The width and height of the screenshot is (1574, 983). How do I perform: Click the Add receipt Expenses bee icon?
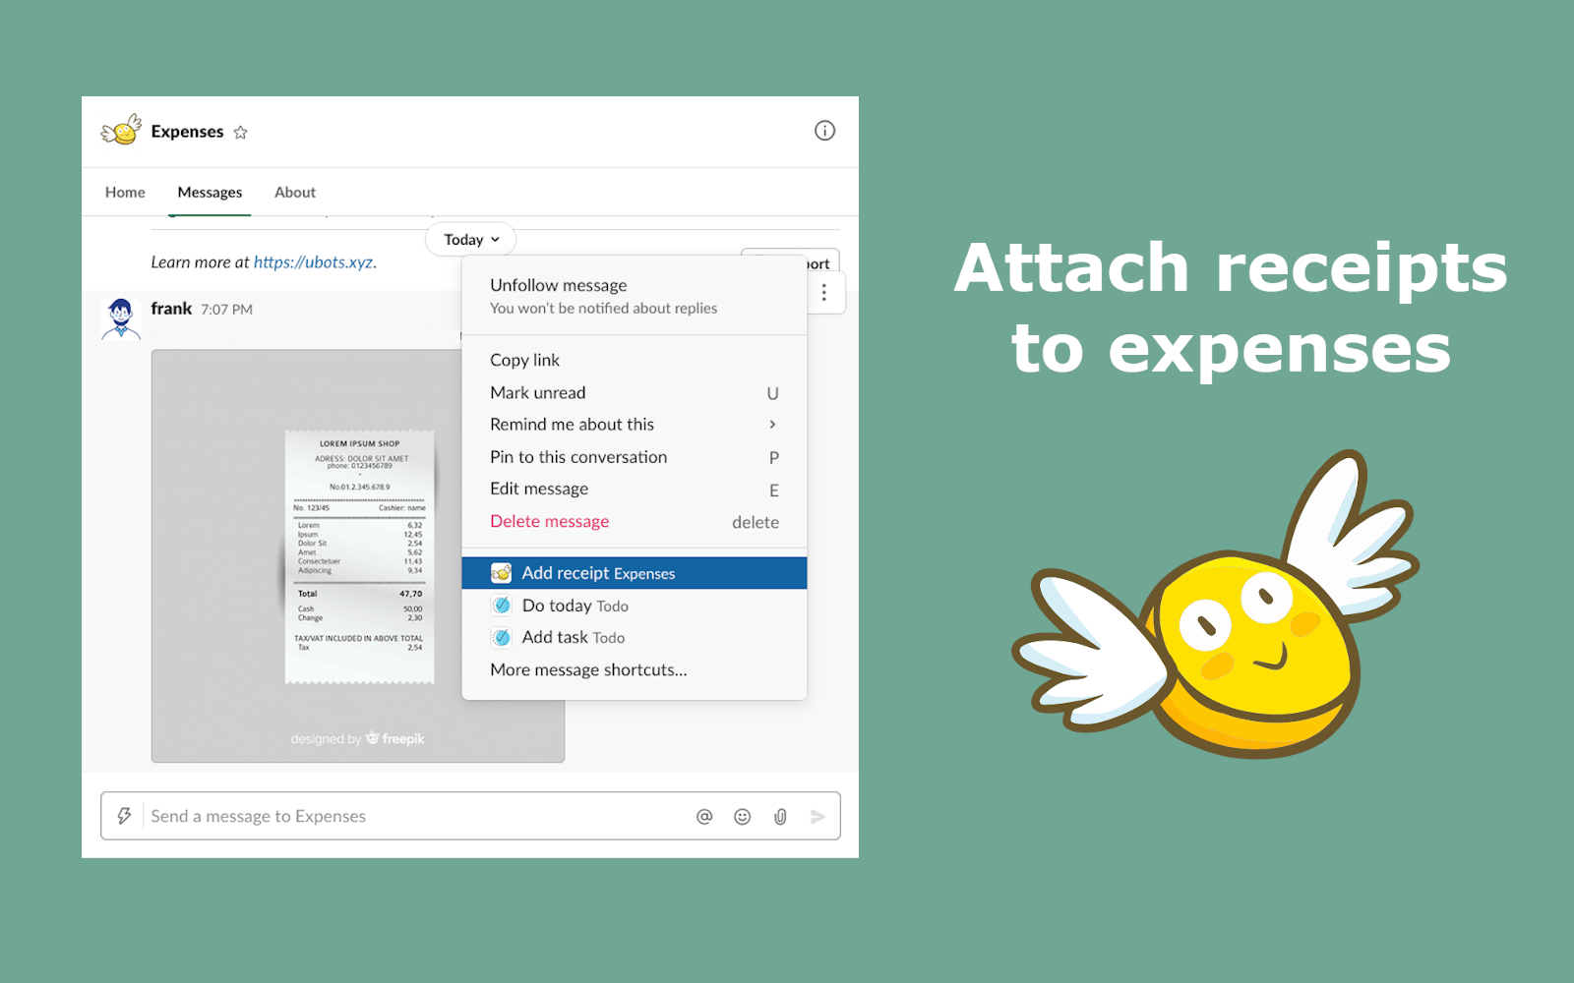tap(501, 573)
